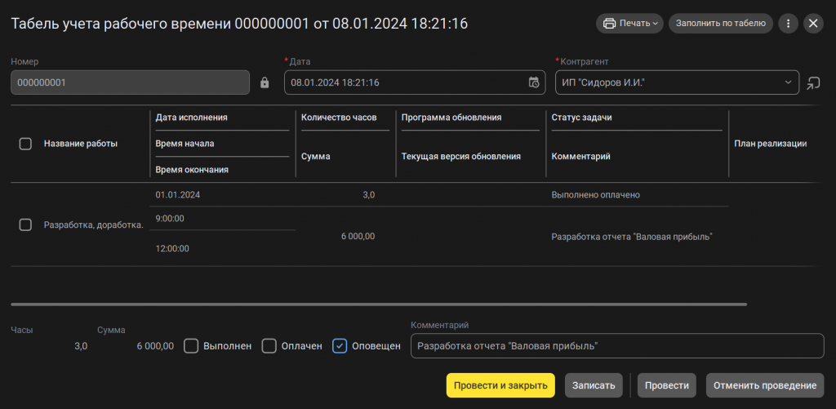Click Количество часов column header

[339, 118]
